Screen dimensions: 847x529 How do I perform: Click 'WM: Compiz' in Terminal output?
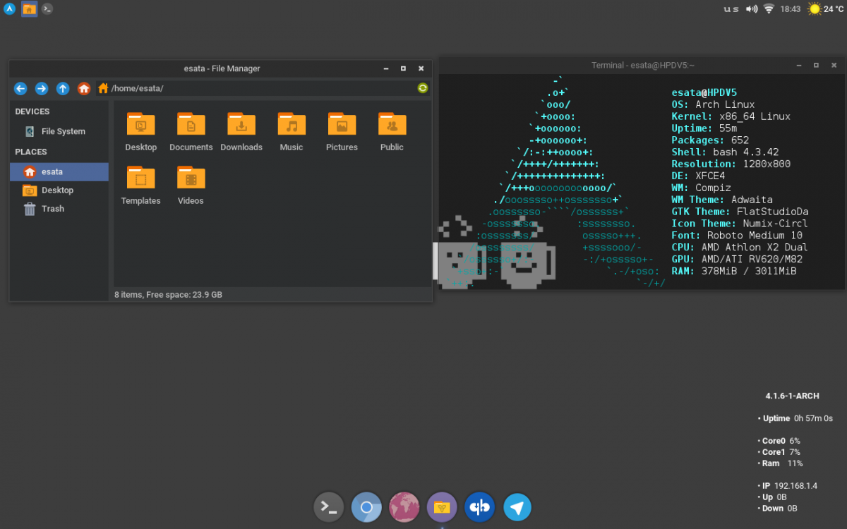click(702, 188)
